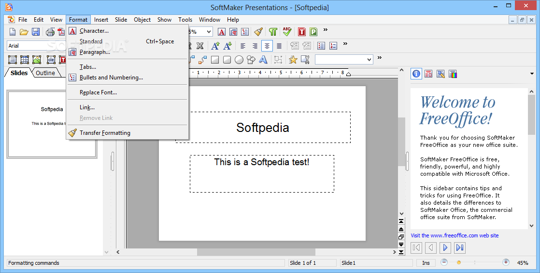
Task: Show the sidebar info page icon
Action: [416, 74]
